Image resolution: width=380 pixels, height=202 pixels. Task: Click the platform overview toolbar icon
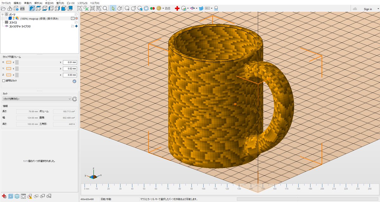click(x=22, y=9)
